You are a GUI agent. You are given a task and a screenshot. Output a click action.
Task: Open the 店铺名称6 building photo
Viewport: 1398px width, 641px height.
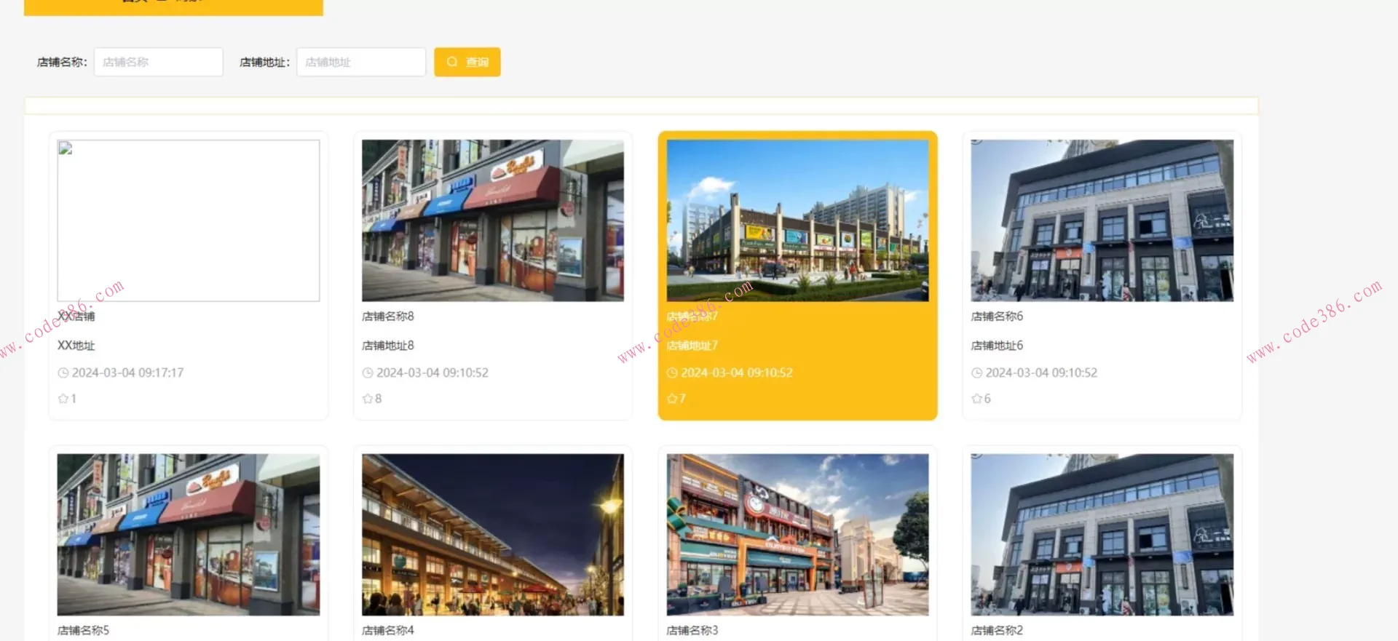1102,220
